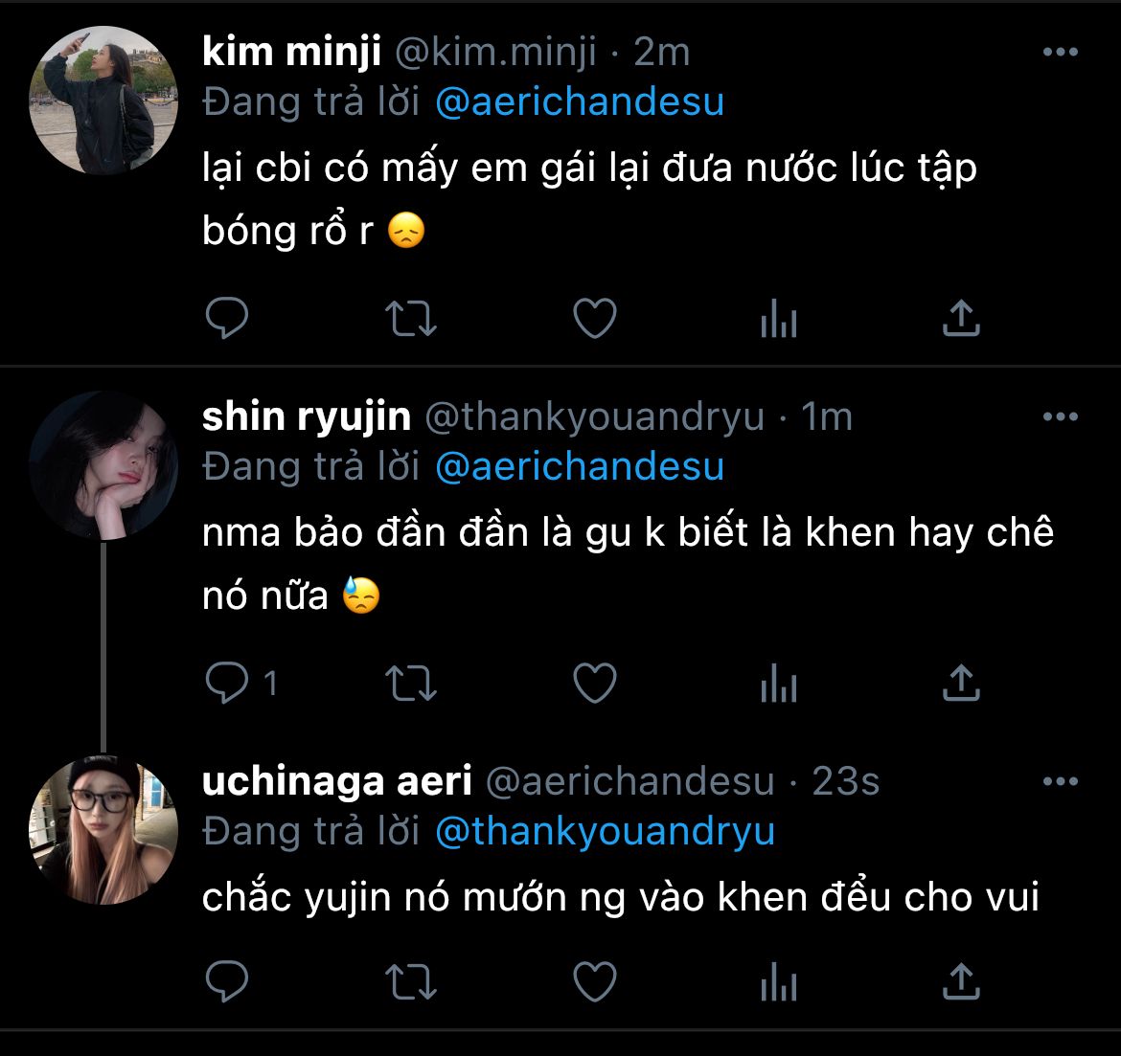1121x1056 pixels.
Task: Share kim minji's tweet
Action: point(961,319)
